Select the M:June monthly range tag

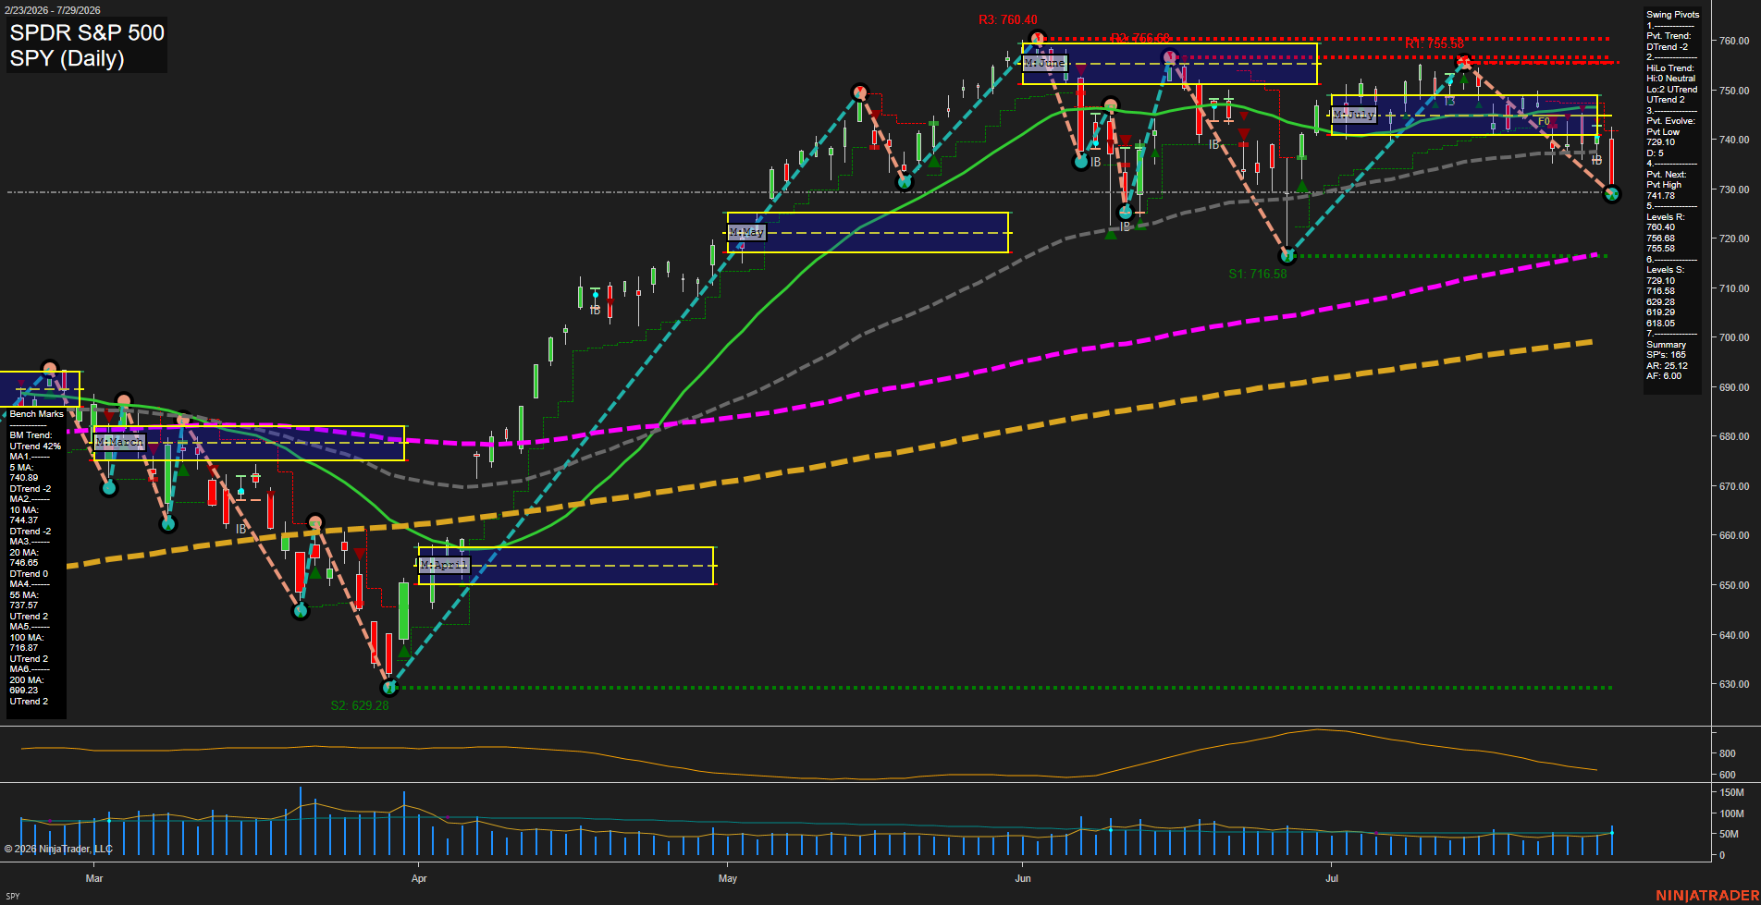point(1045,63)
